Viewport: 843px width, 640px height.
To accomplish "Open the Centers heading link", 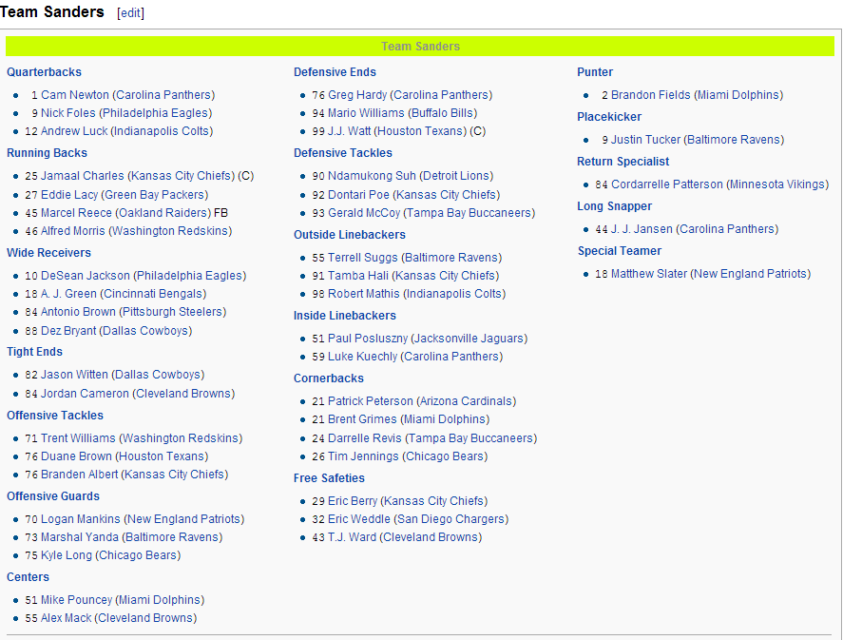I will click(x=28, y=577).
